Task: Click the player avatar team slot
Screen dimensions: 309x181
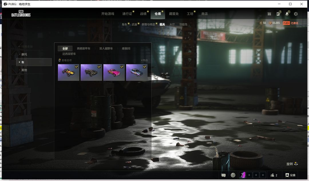Action: 242,175
